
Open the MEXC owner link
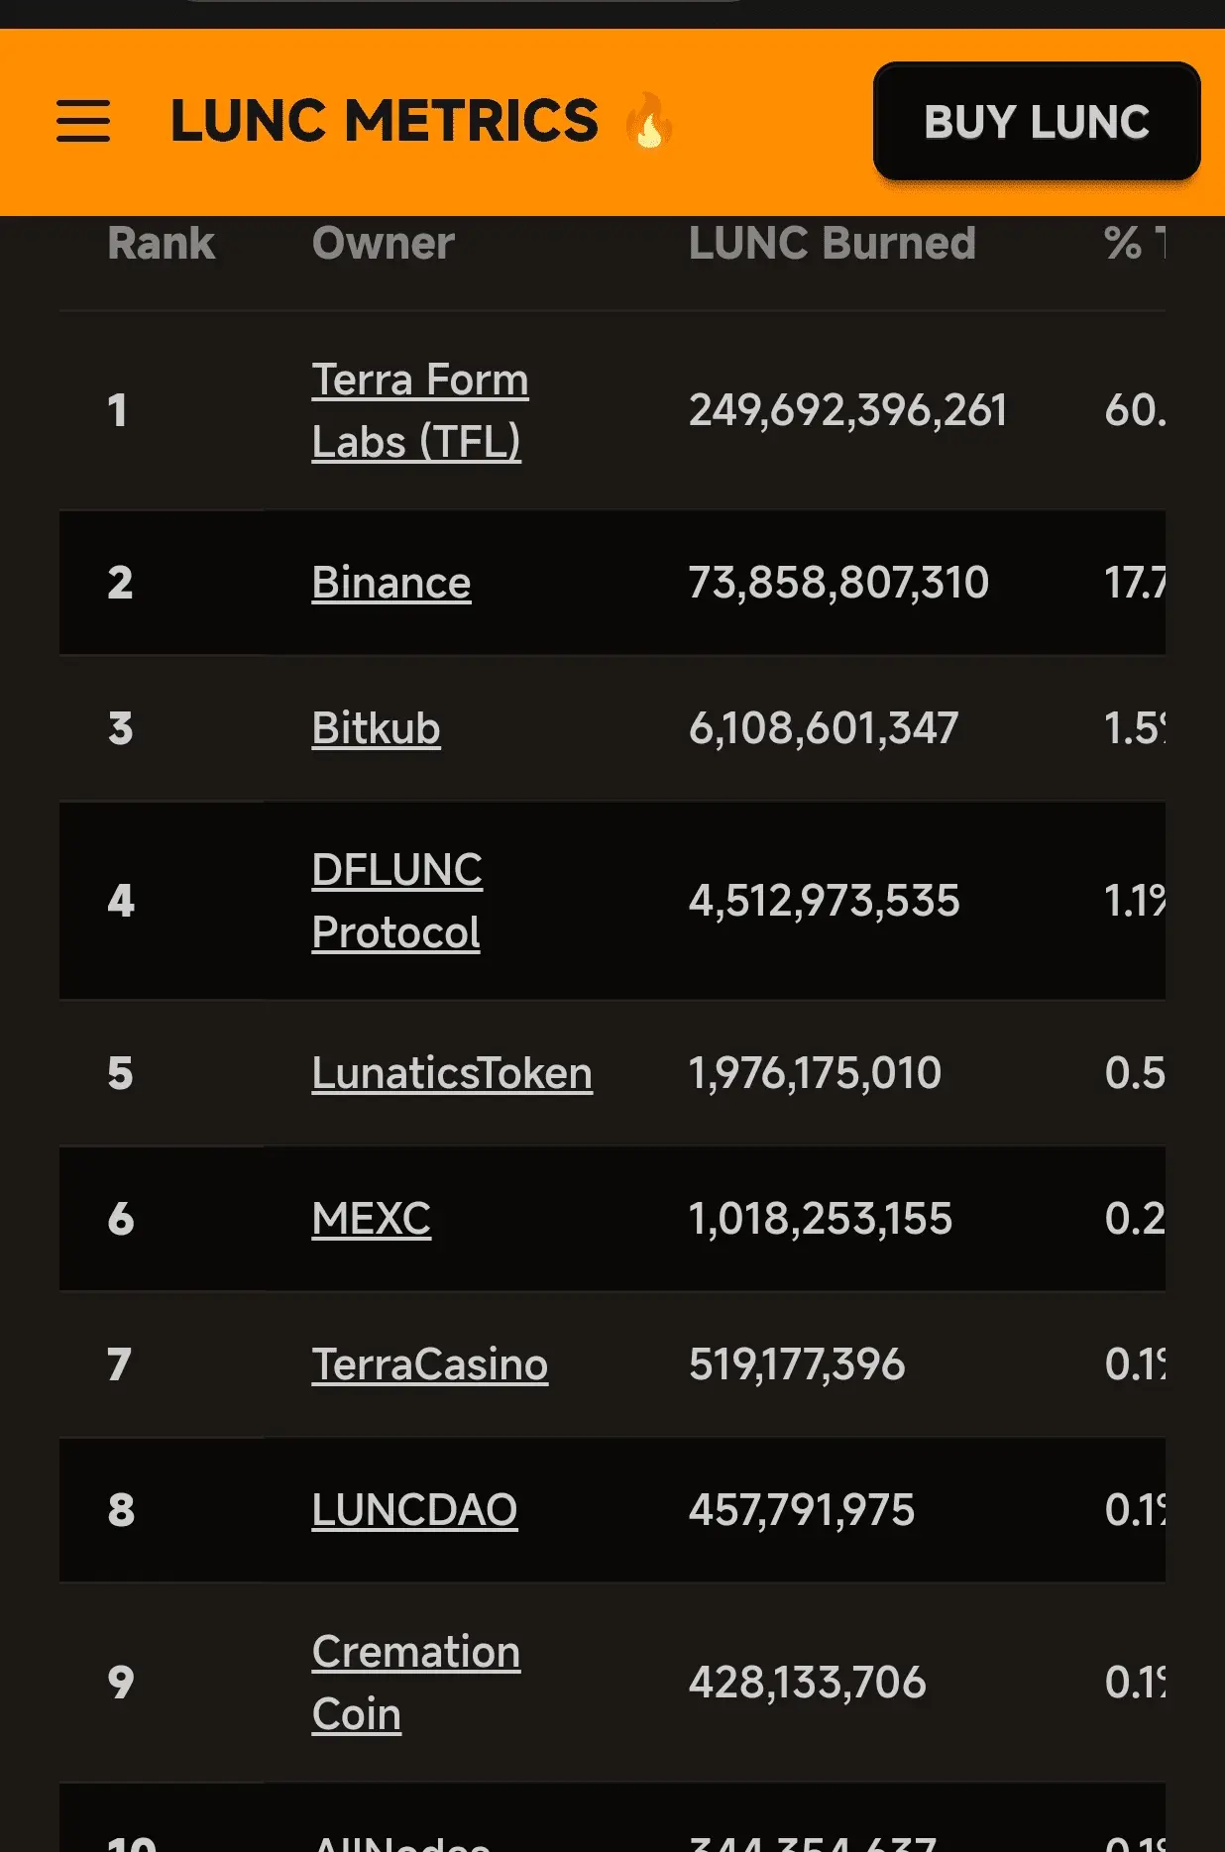pyautogui.click(x=372, y=1219)
